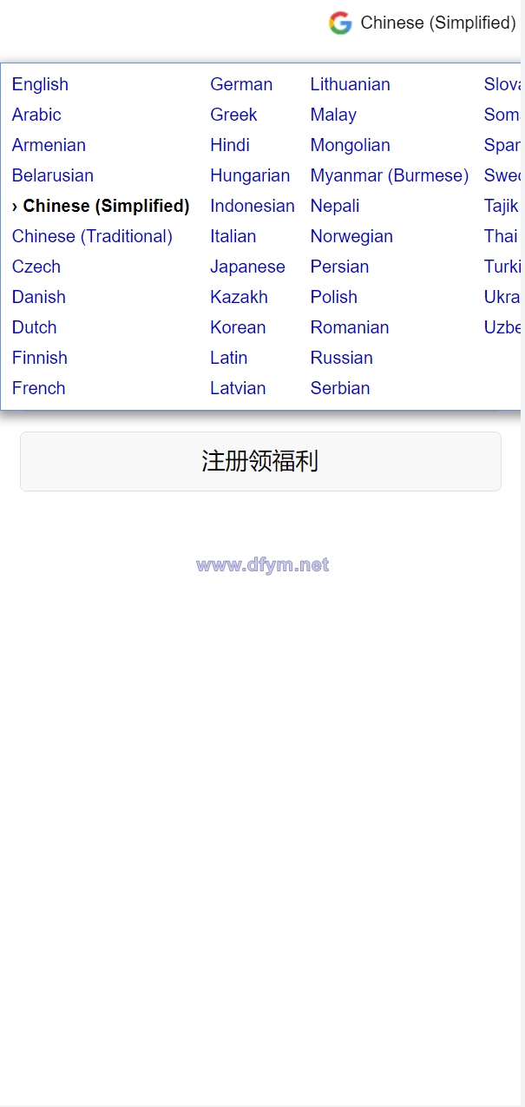
Task: Choose Serbian language
Action: click(340, 388)
